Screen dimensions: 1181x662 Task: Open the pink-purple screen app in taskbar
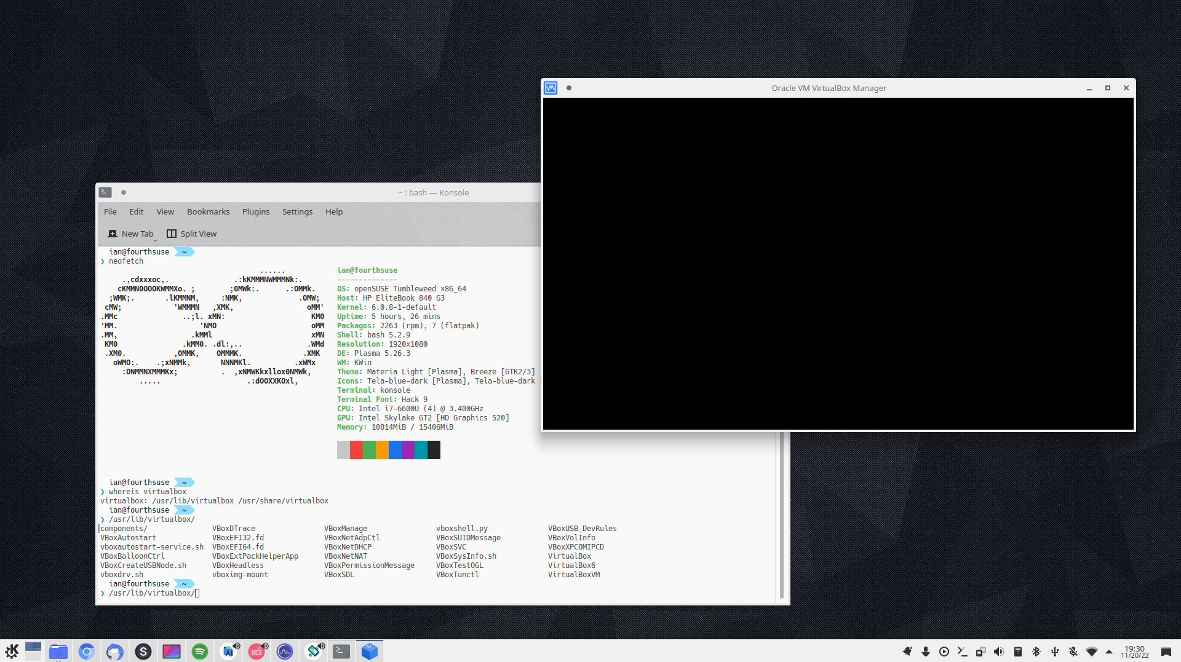(172, 652)
